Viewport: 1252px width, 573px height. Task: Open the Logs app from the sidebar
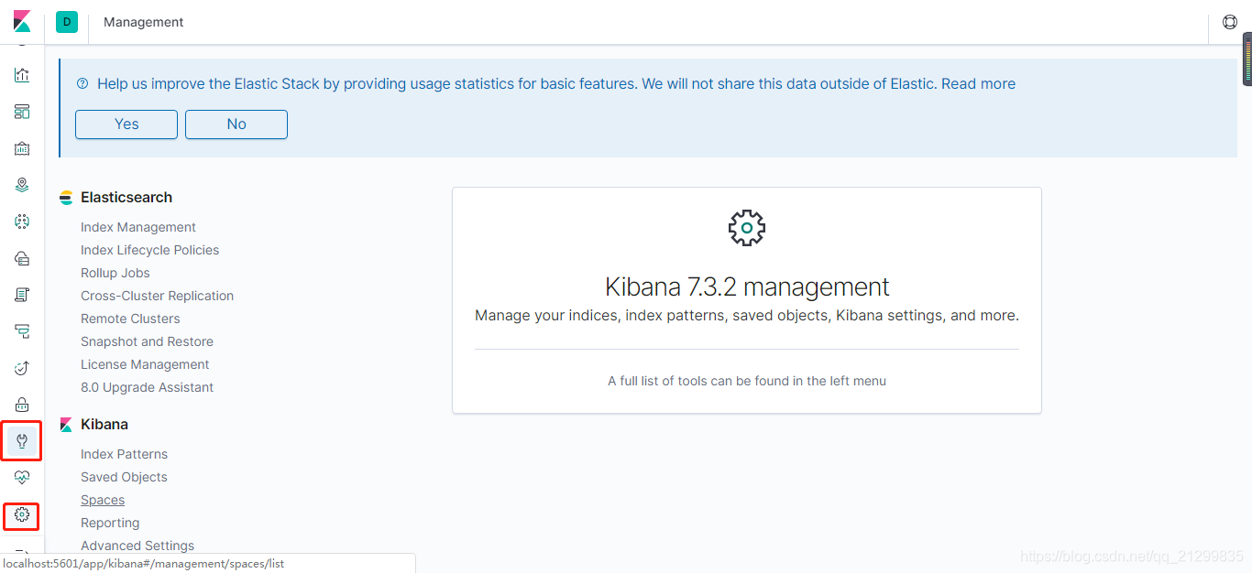[x=22, y=295]
